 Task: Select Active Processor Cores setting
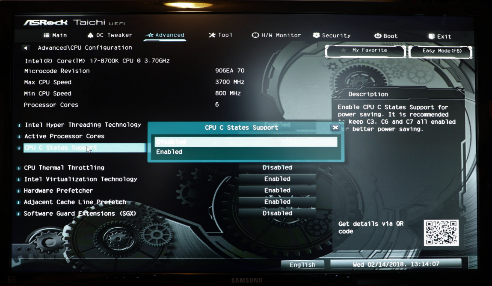[x=64, y=136]
